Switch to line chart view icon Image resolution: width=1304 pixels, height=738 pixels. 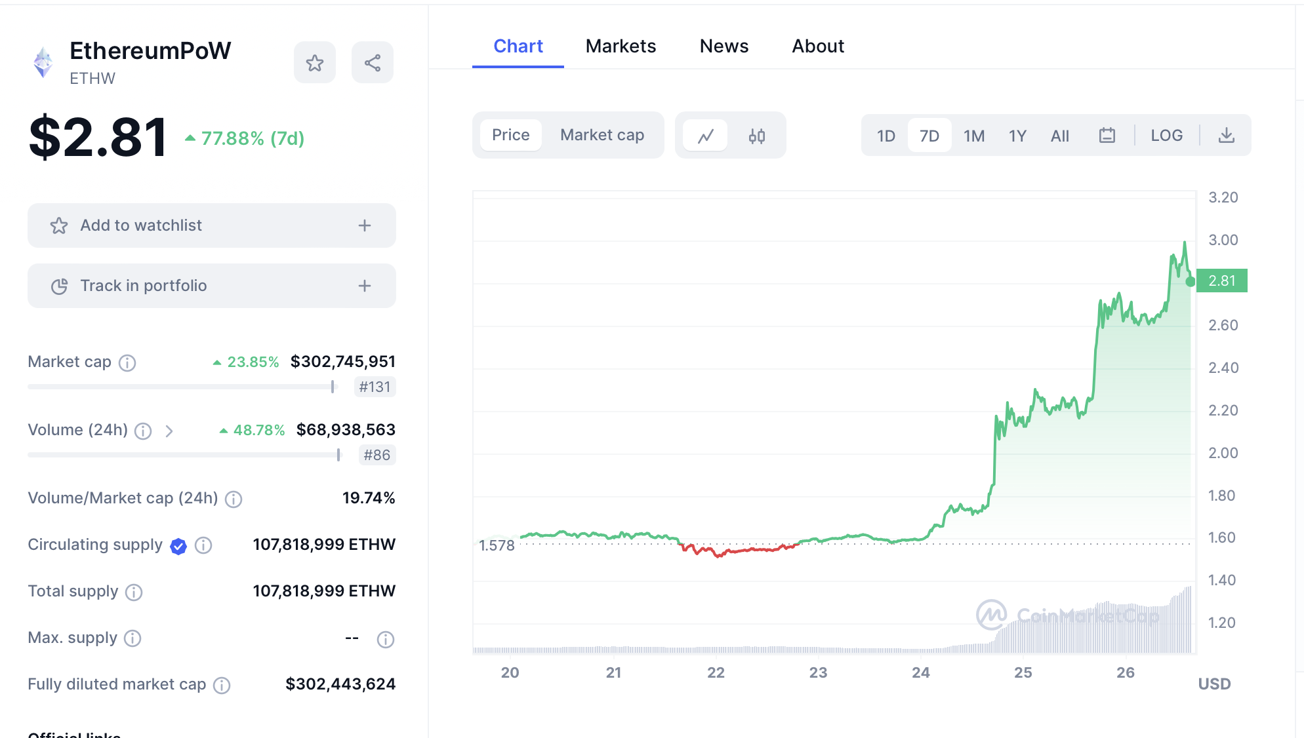point(706,136)
